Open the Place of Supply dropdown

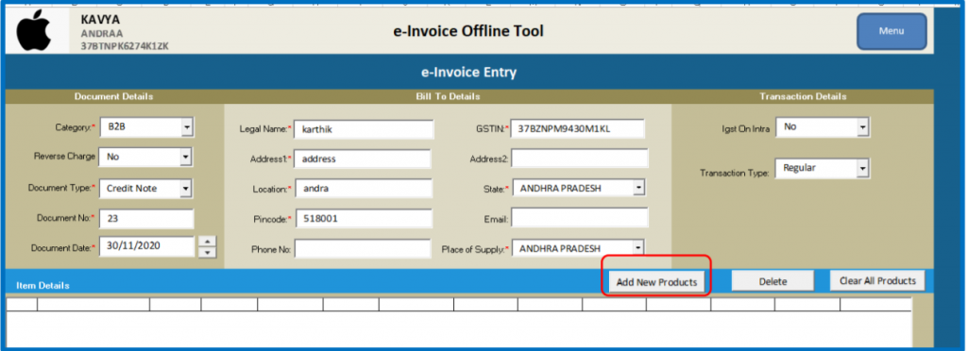[638, 248]
